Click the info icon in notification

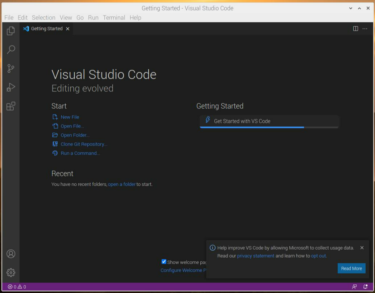(212, 248)
